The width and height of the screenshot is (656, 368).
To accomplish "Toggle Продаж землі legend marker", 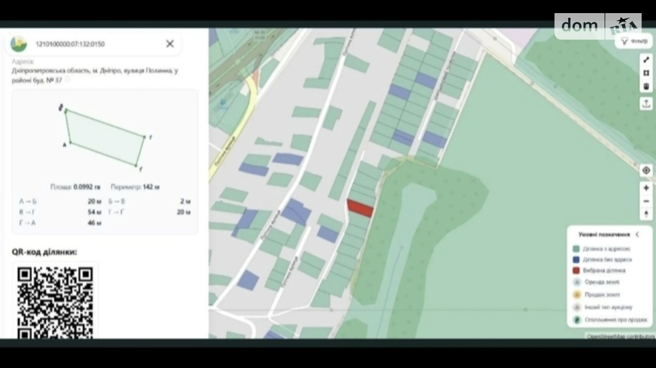I will (x=577, y=294).
